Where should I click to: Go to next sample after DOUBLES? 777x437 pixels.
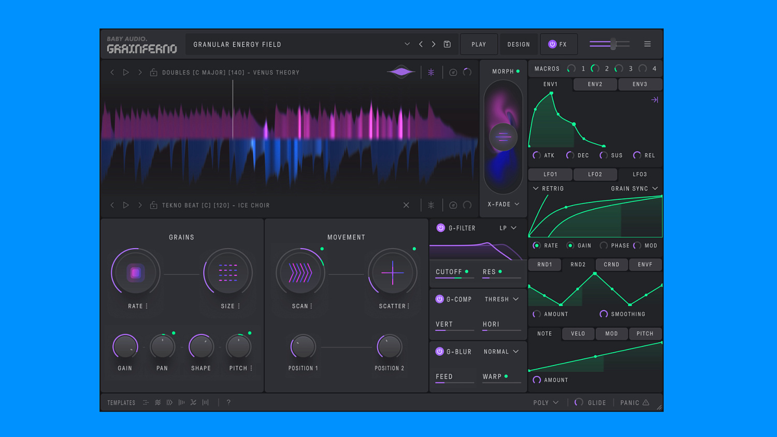click(x=140, y=72)
